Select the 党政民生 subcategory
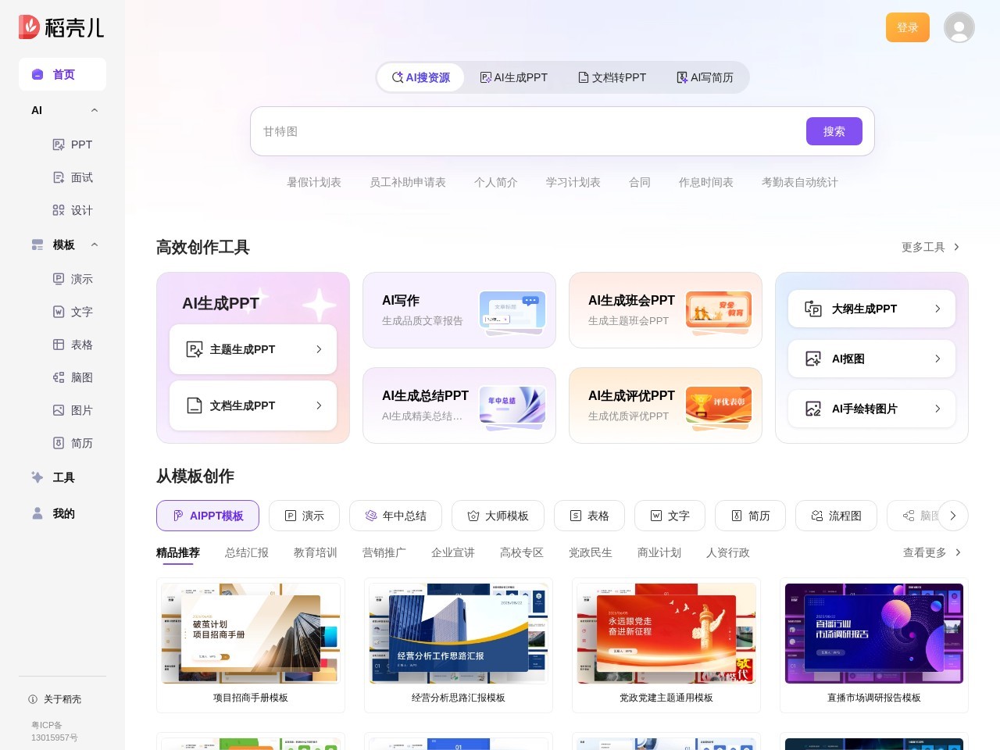This screenshot has height=750, width=1000. pos(591,552)
